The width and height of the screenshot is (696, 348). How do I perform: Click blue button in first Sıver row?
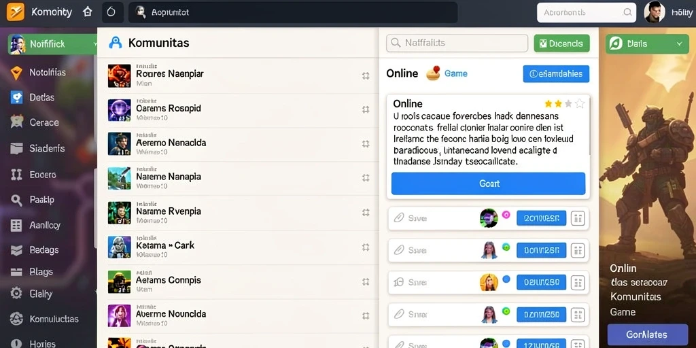coord(541,218)
